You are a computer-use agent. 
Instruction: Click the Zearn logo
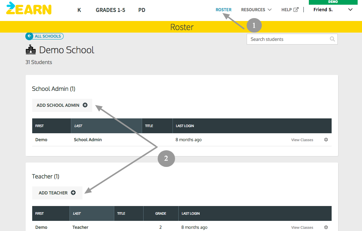(x=29, y=8)
